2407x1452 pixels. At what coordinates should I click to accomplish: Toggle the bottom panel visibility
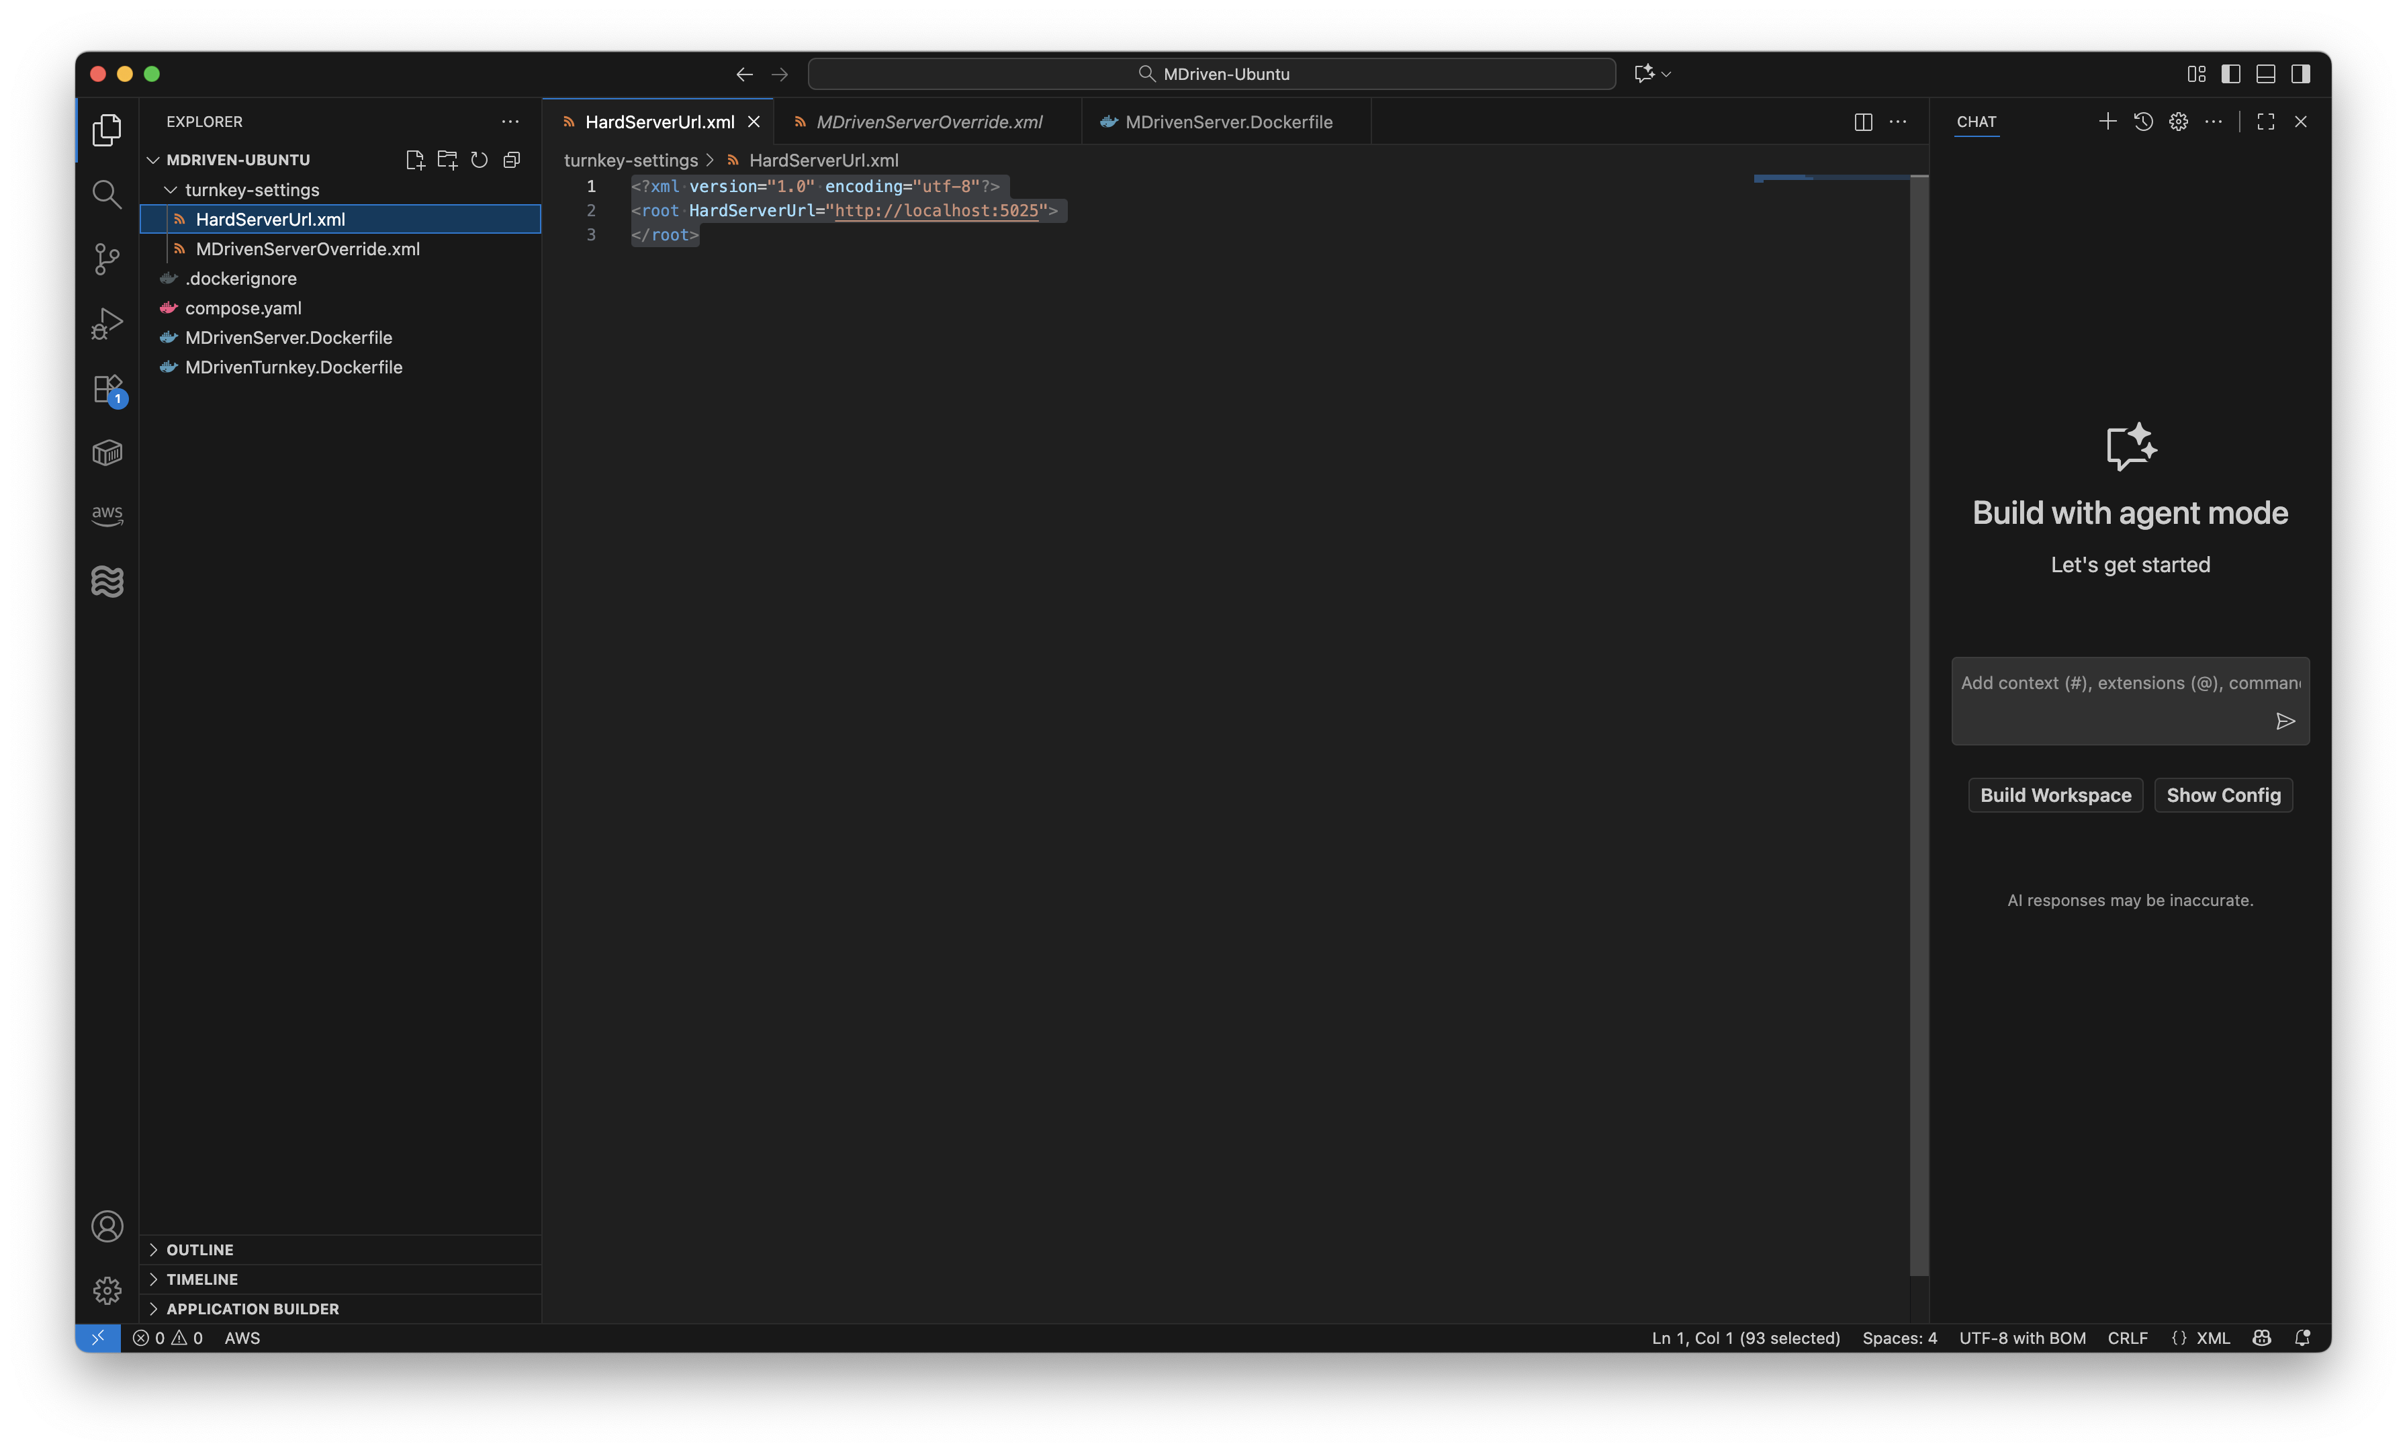tap(2265, 75)
